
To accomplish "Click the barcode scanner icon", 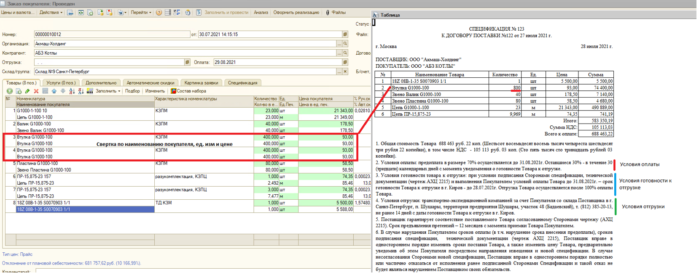I will point(89,91).
